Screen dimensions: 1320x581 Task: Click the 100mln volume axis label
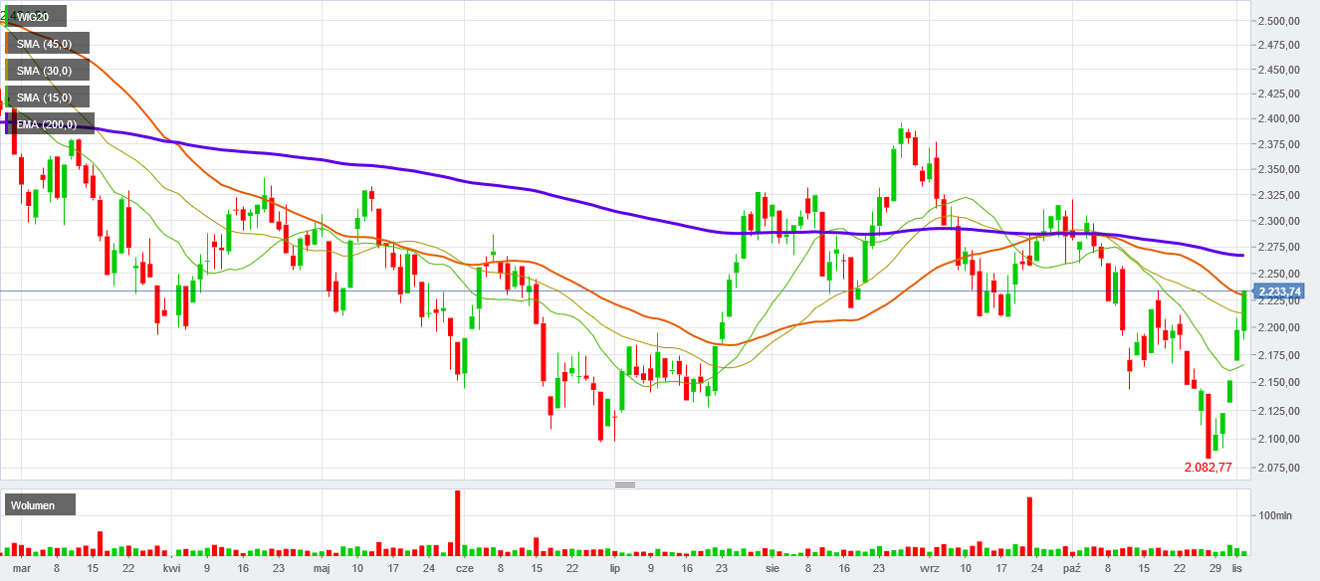pyautogui.click(x=1277, y=515)
